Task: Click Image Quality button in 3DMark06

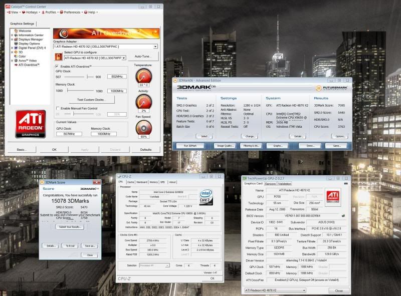Action: (x=225, y=146)
